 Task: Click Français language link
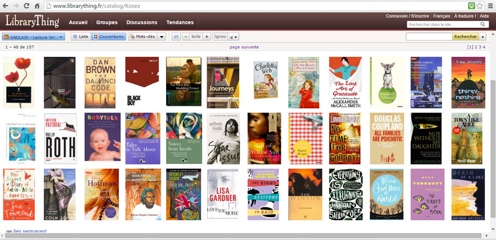click(x=441, y=16)
